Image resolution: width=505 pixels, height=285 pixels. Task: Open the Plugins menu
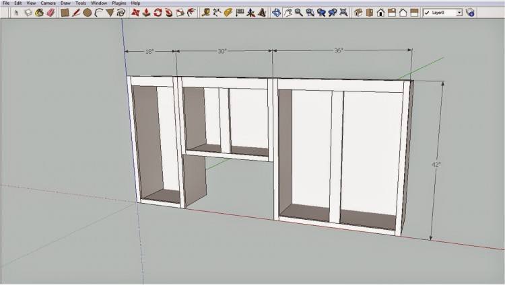119,3
